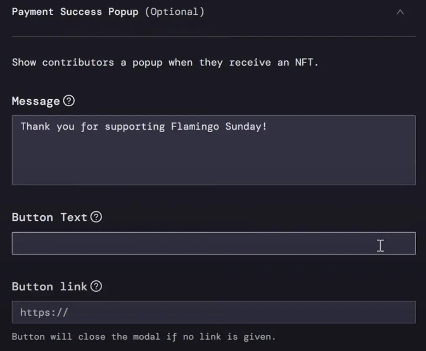Click the word "Flamingo" in the message
Screen dimensions: 426x351
(195, 126)
